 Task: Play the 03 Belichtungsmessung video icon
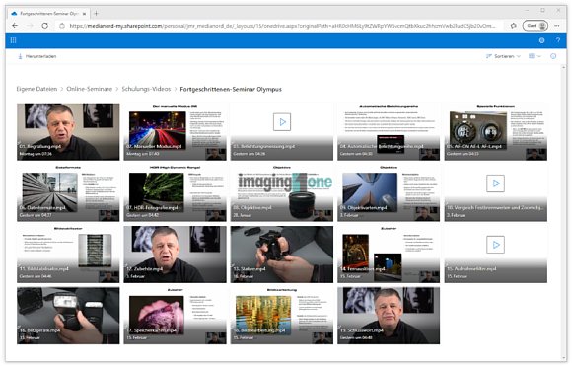point(282,122)
